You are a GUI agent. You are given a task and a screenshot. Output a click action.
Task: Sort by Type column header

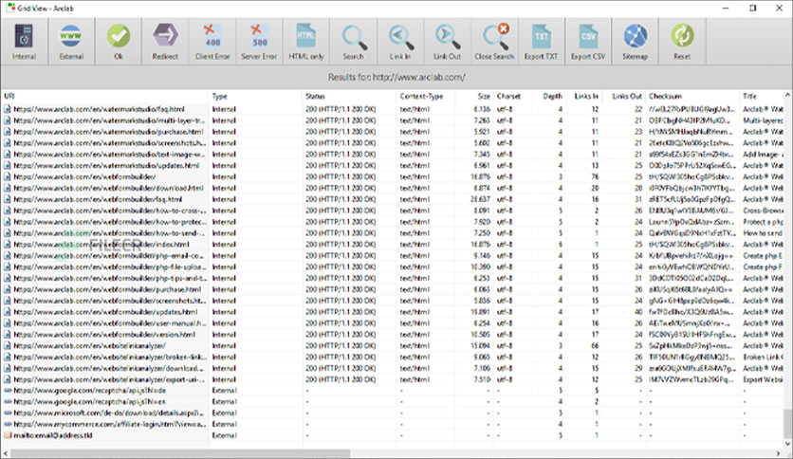pyautogui.click(x=255, y=96)
